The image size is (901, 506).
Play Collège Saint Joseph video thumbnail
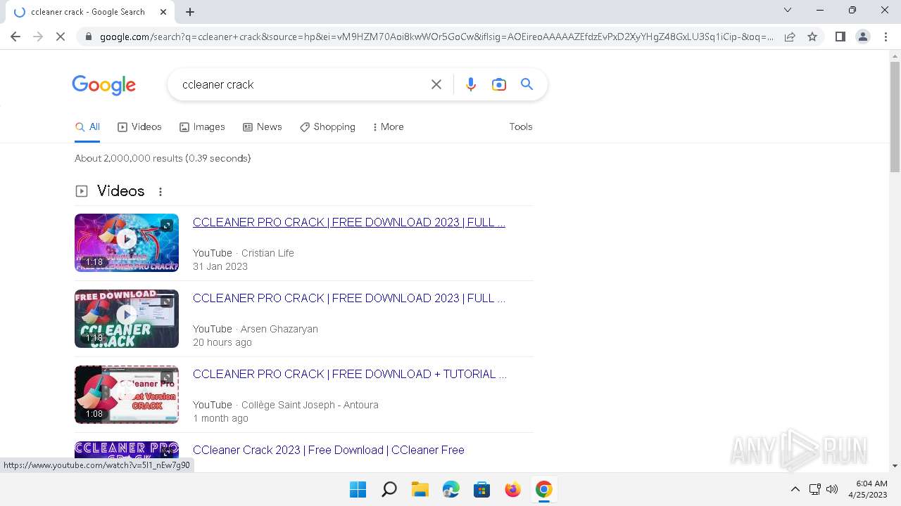[x=127, y=394]
